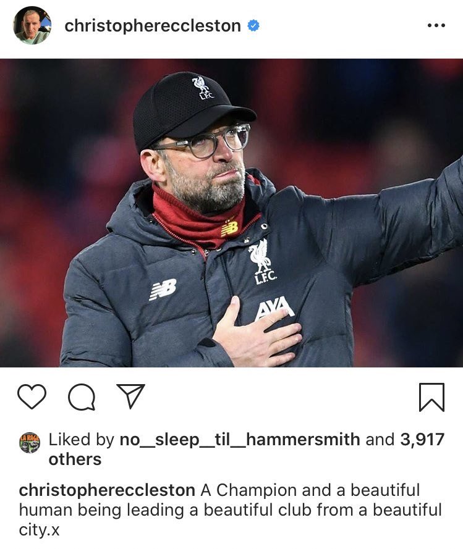Open comments with the speech bubble icon

tap(82, 396)
